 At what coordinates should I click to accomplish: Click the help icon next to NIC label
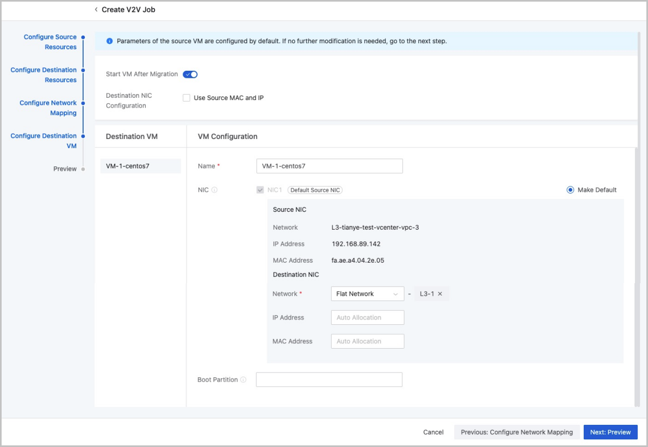(x=214, y=190)
